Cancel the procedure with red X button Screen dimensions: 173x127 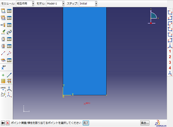click(8, 123)
